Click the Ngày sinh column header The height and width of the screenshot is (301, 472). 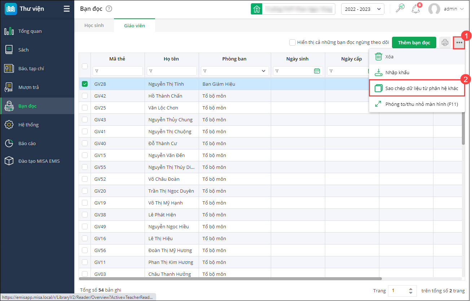click(x=298, y=59)
